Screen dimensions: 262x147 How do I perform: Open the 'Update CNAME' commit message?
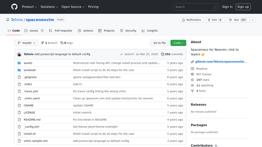[x=83, y=106]
